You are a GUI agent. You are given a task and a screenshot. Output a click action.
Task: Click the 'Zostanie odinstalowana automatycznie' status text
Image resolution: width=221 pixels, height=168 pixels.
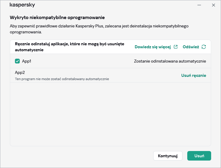(170, 61)
